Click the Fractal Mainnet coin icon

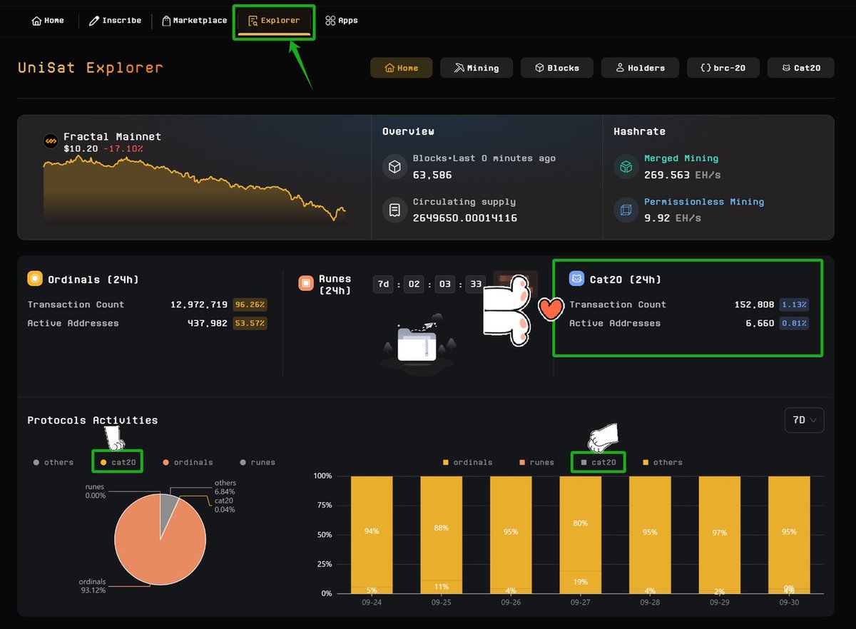click(x=51, y=141)
